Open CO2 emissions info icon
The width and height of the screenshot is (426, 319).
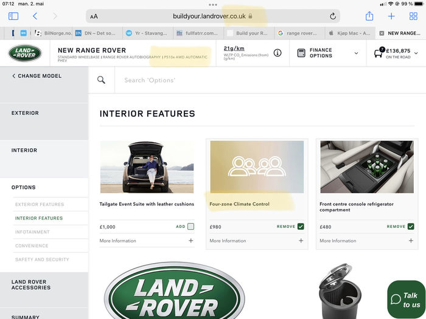[278, 53]
